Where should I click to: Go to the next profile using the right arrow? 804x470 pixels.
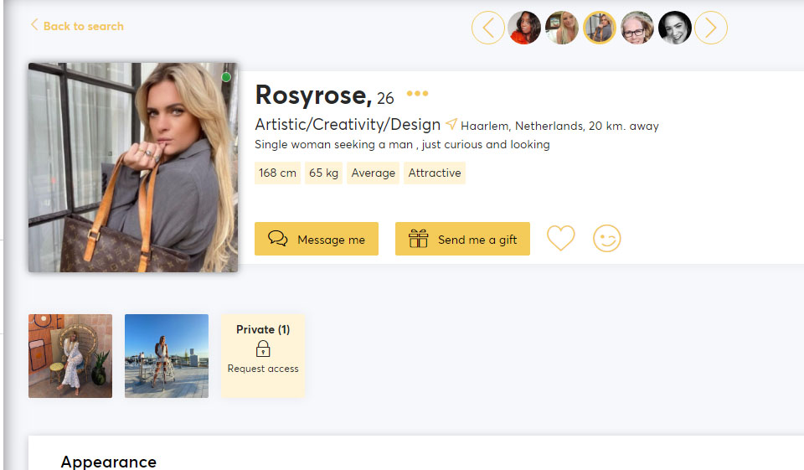[711, 28]
